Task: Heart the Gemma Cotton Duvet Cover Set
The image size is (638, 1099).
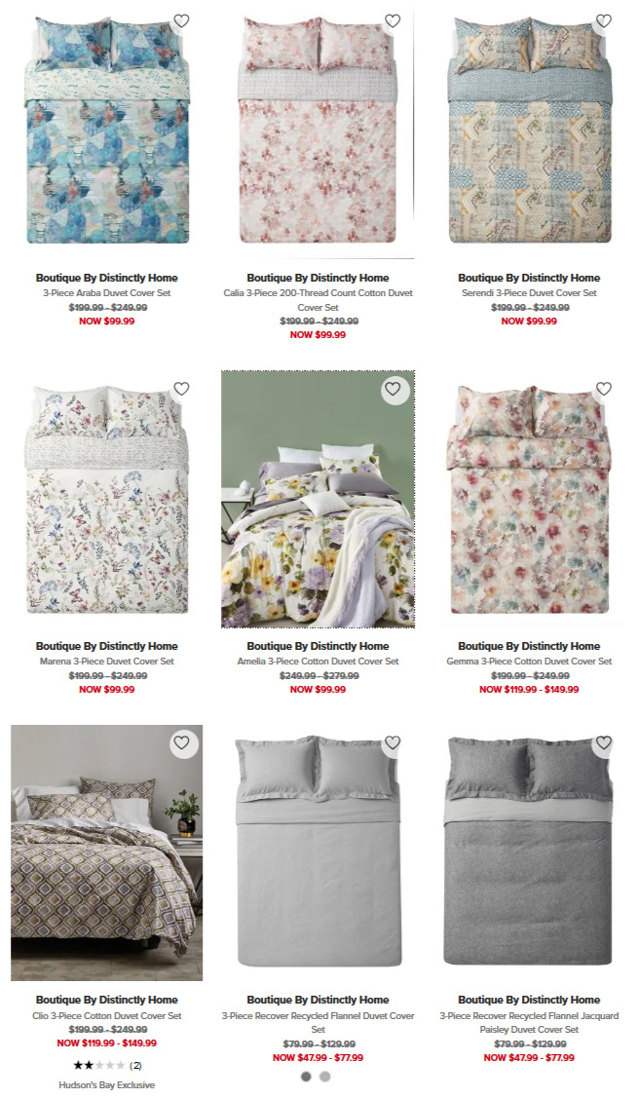Action: tap(604, 389)
